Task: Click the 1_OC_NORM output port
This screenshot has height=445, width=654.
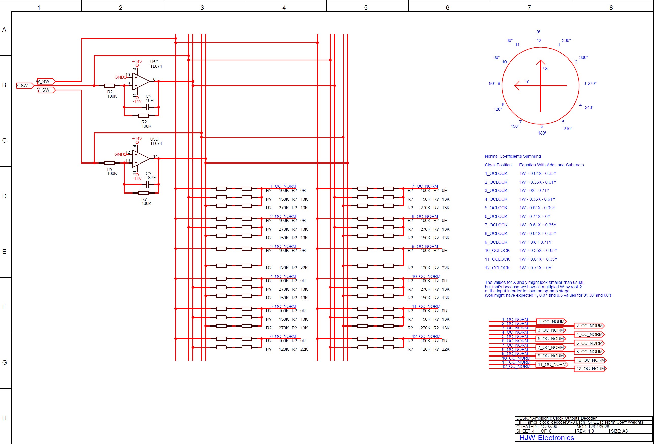Action: 551,322
